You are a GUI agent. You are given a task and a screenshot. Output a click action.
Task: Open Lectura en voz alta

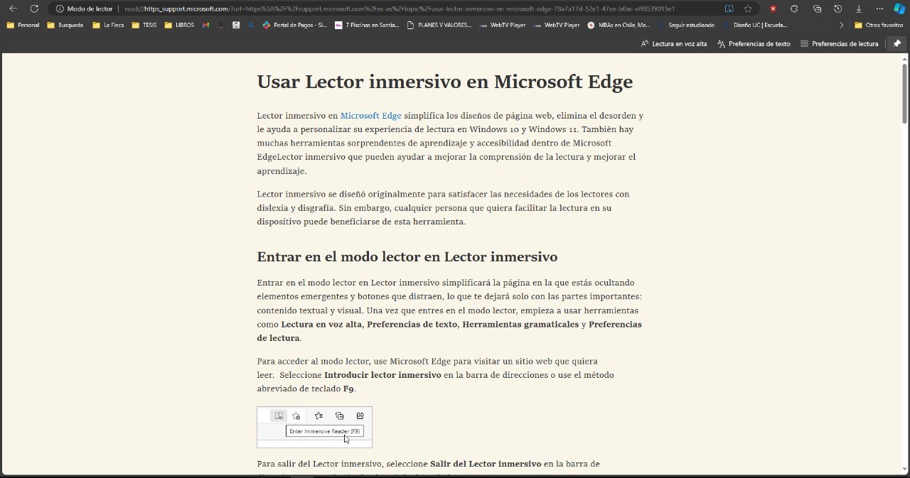[x=674, y=43]
